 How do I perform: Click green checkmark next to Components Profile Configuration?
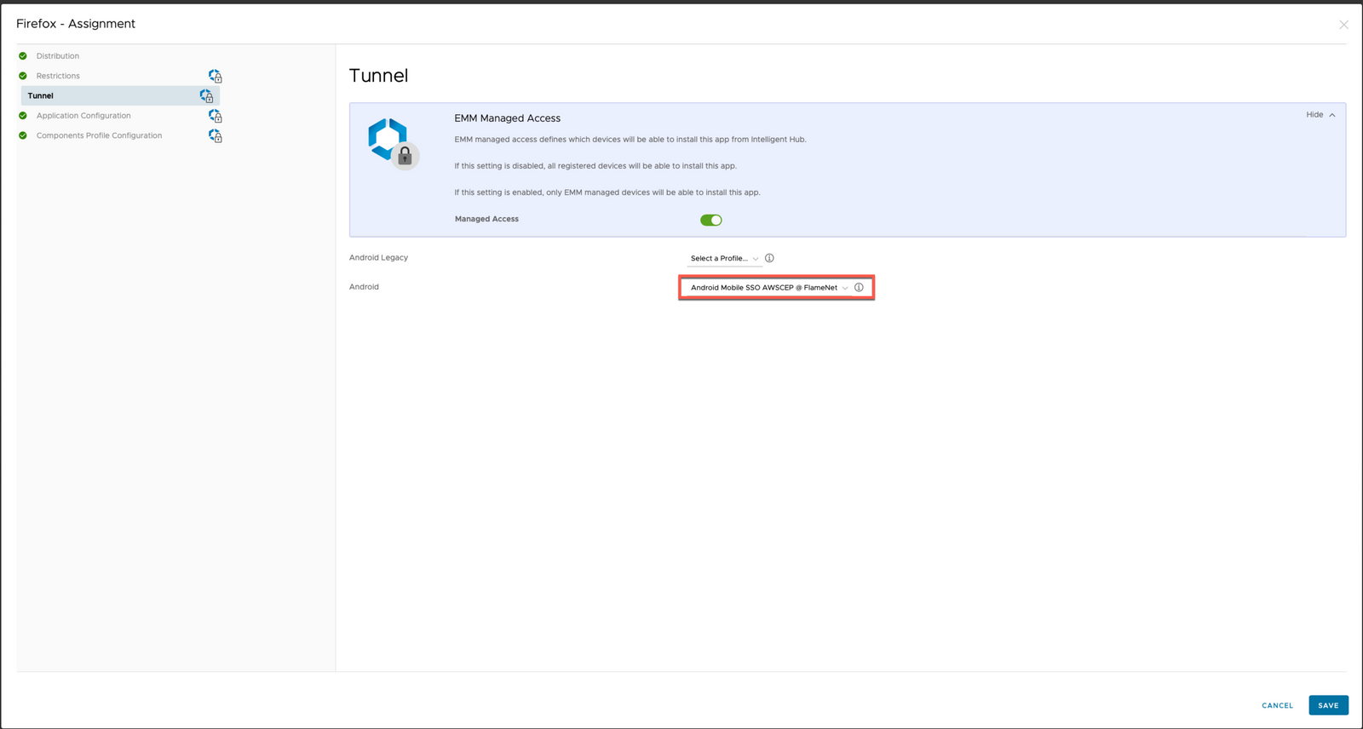click(x=23, y=135)
